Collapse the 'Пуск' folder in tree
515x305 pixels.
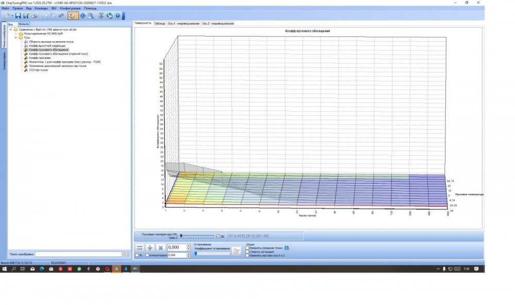16,38
